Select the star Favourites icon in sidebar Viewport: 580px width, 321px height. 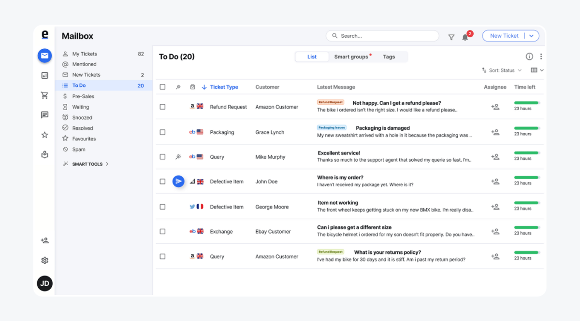(x=44, y=135)
